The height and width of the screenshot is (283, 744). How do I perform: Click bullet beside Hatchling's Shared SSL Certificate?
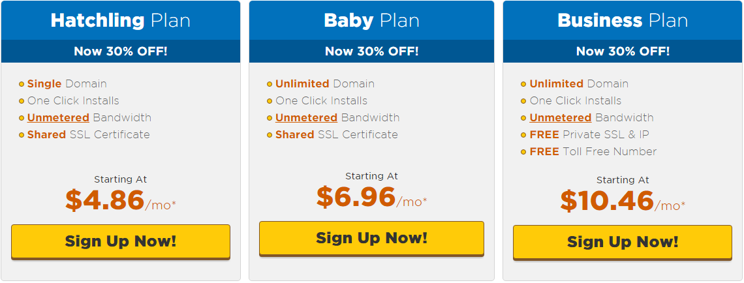22,135
